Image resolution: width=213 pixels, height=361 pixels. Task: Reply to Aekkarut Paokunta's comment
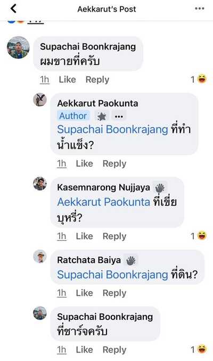click(x=114, y=163)
